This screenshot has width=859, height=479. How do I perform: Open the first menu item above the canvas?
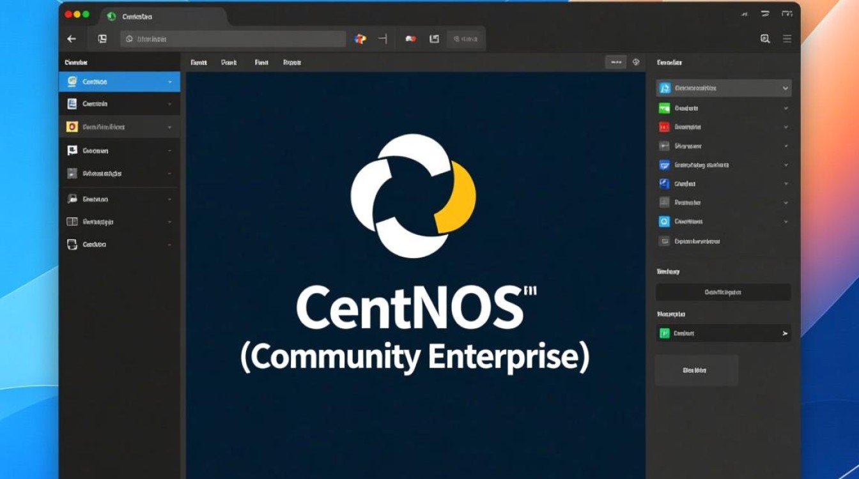coord(199,63)
